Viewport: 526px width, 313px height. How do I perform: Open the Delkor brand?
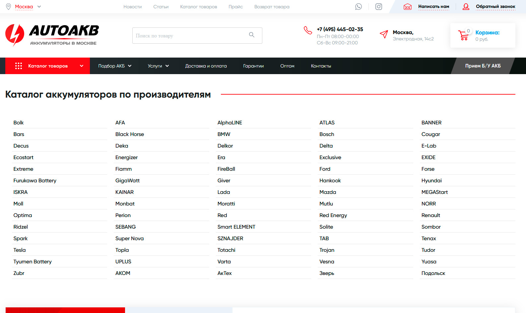[x=225, y=146]
